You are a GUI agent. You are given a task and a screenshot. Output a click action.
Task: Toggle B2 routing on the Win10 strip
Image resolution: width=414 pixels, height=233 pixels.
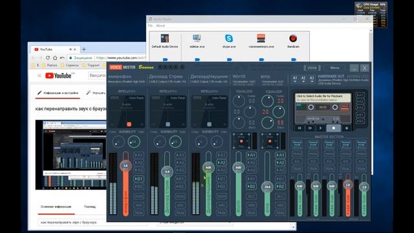coord(251,186)
